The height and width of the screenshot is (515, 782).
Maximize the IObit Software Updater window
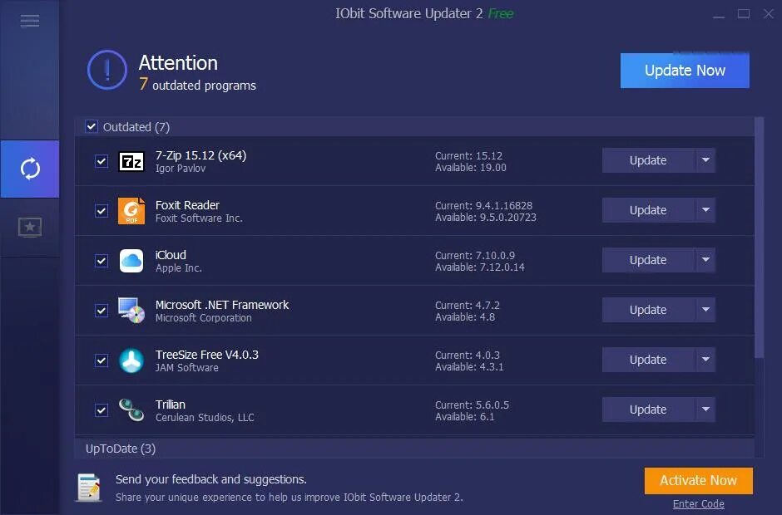744,14
